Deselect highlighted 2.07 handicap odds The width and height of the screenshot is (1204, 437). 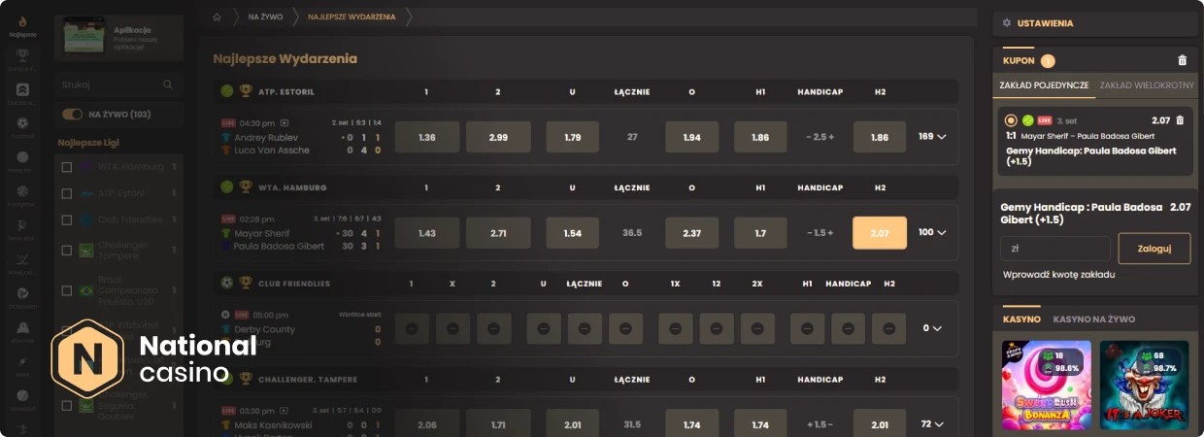[880, 232]
